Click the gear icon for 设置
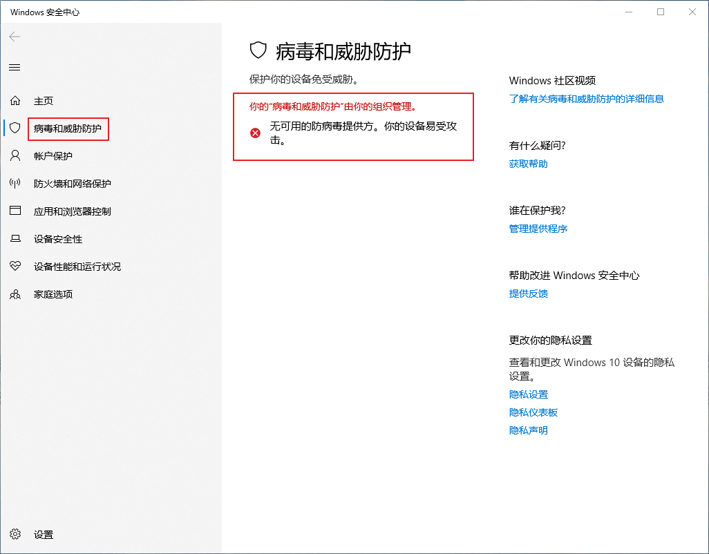Image resolution: width=709 pixels, height=554 pixels. [x=15, y=534]
